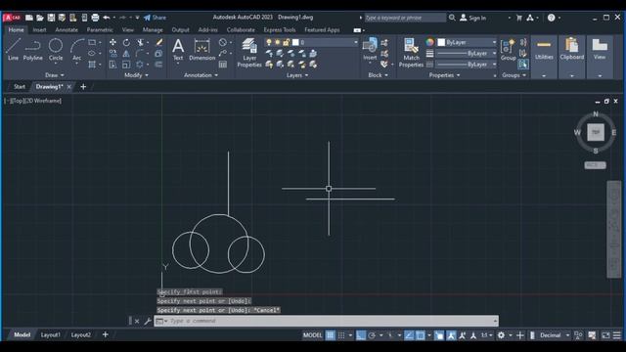Select the Text annotation tool
This screenshot has width=626, height=352.
click(x=178, y=50)
